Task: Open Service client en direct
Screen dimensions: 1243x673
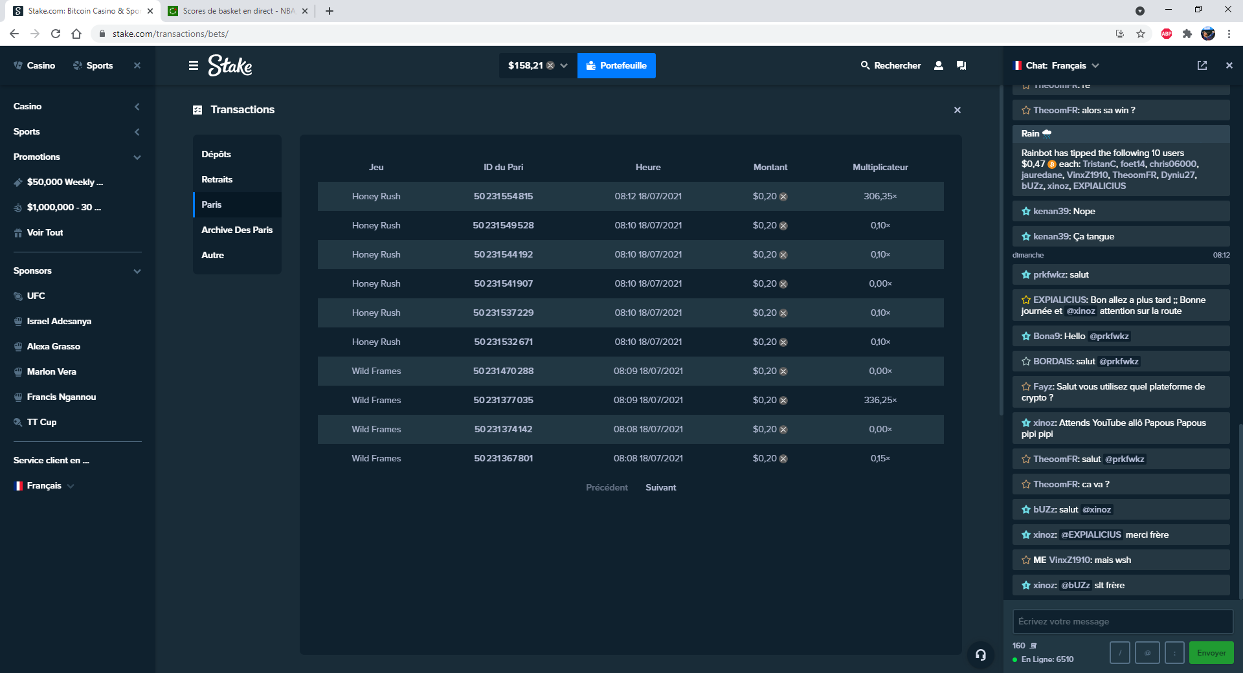Action: click(51, 460)
